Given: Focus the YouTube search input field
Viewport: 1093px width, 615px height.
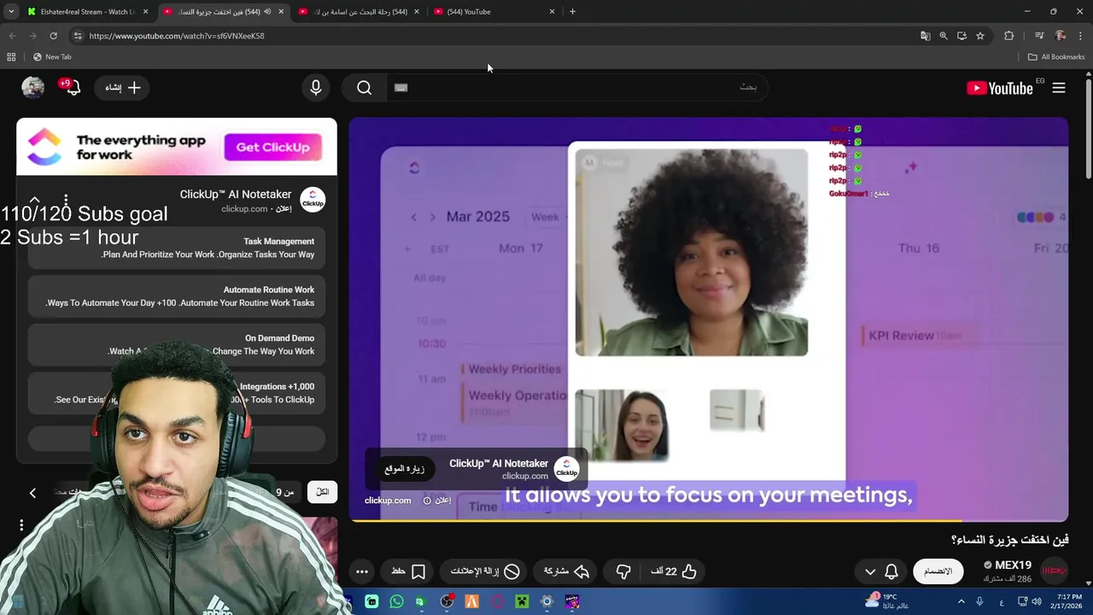Looking at the screenshot, I should (x=576, y=88).
